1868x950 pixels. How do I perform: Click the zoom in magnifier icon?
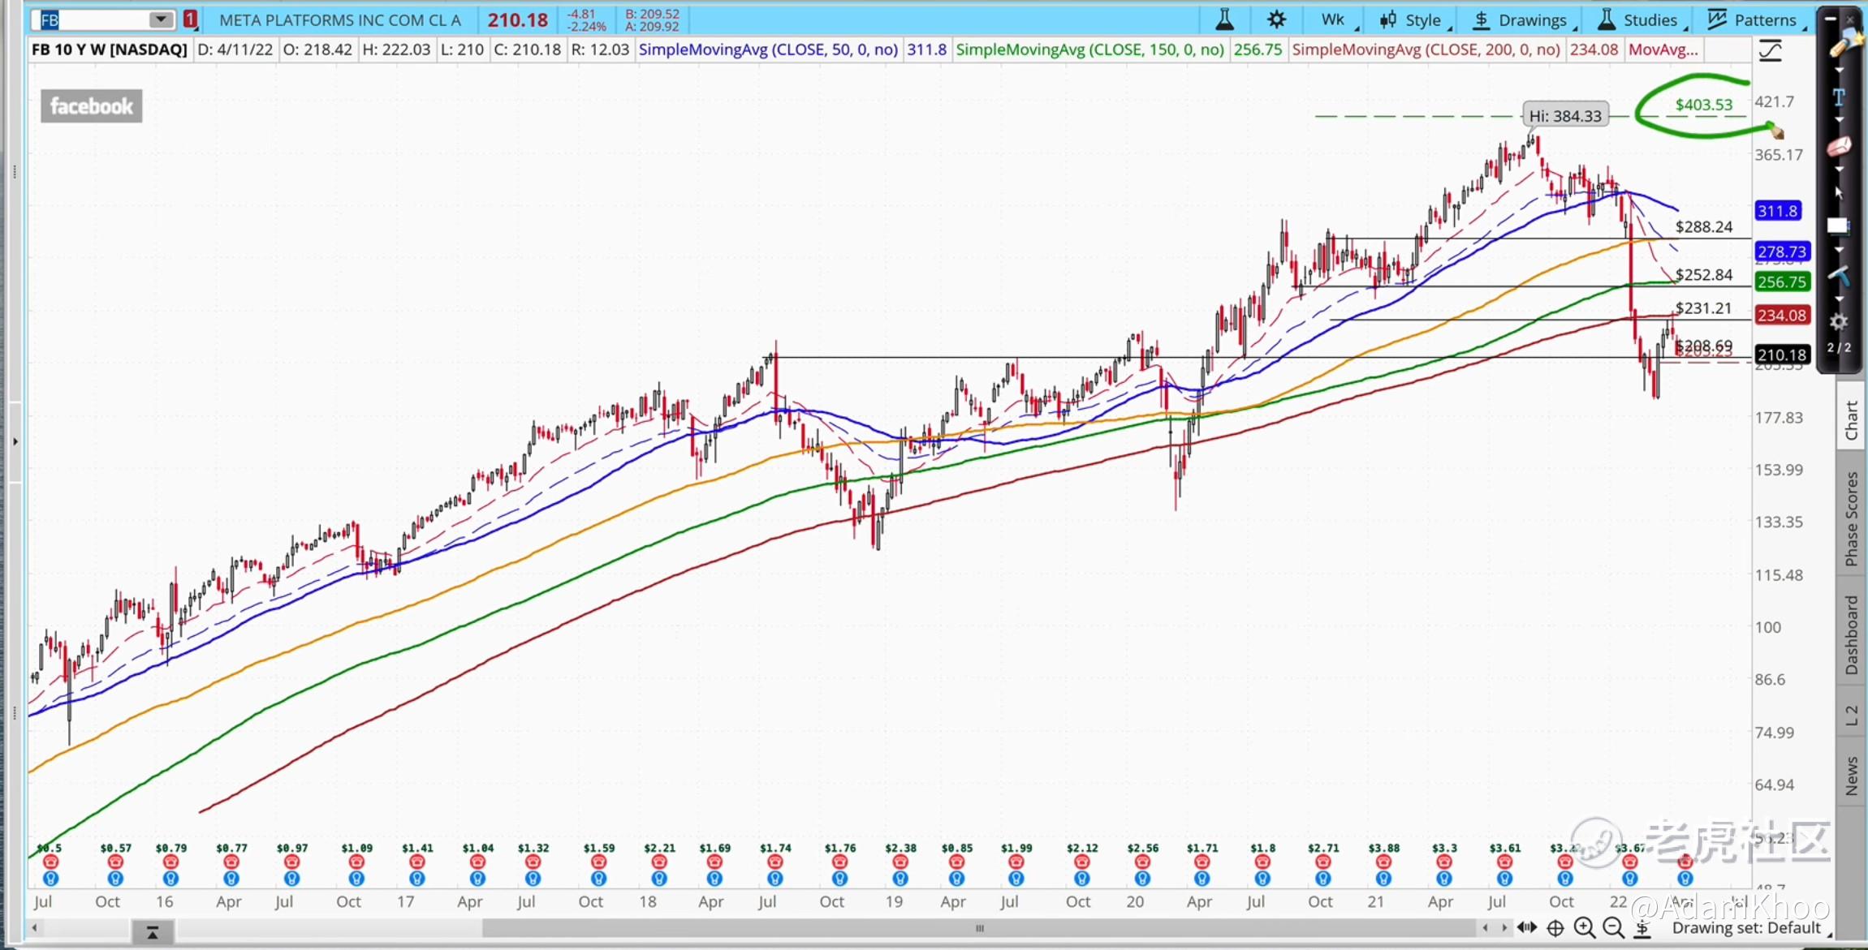1584,927
